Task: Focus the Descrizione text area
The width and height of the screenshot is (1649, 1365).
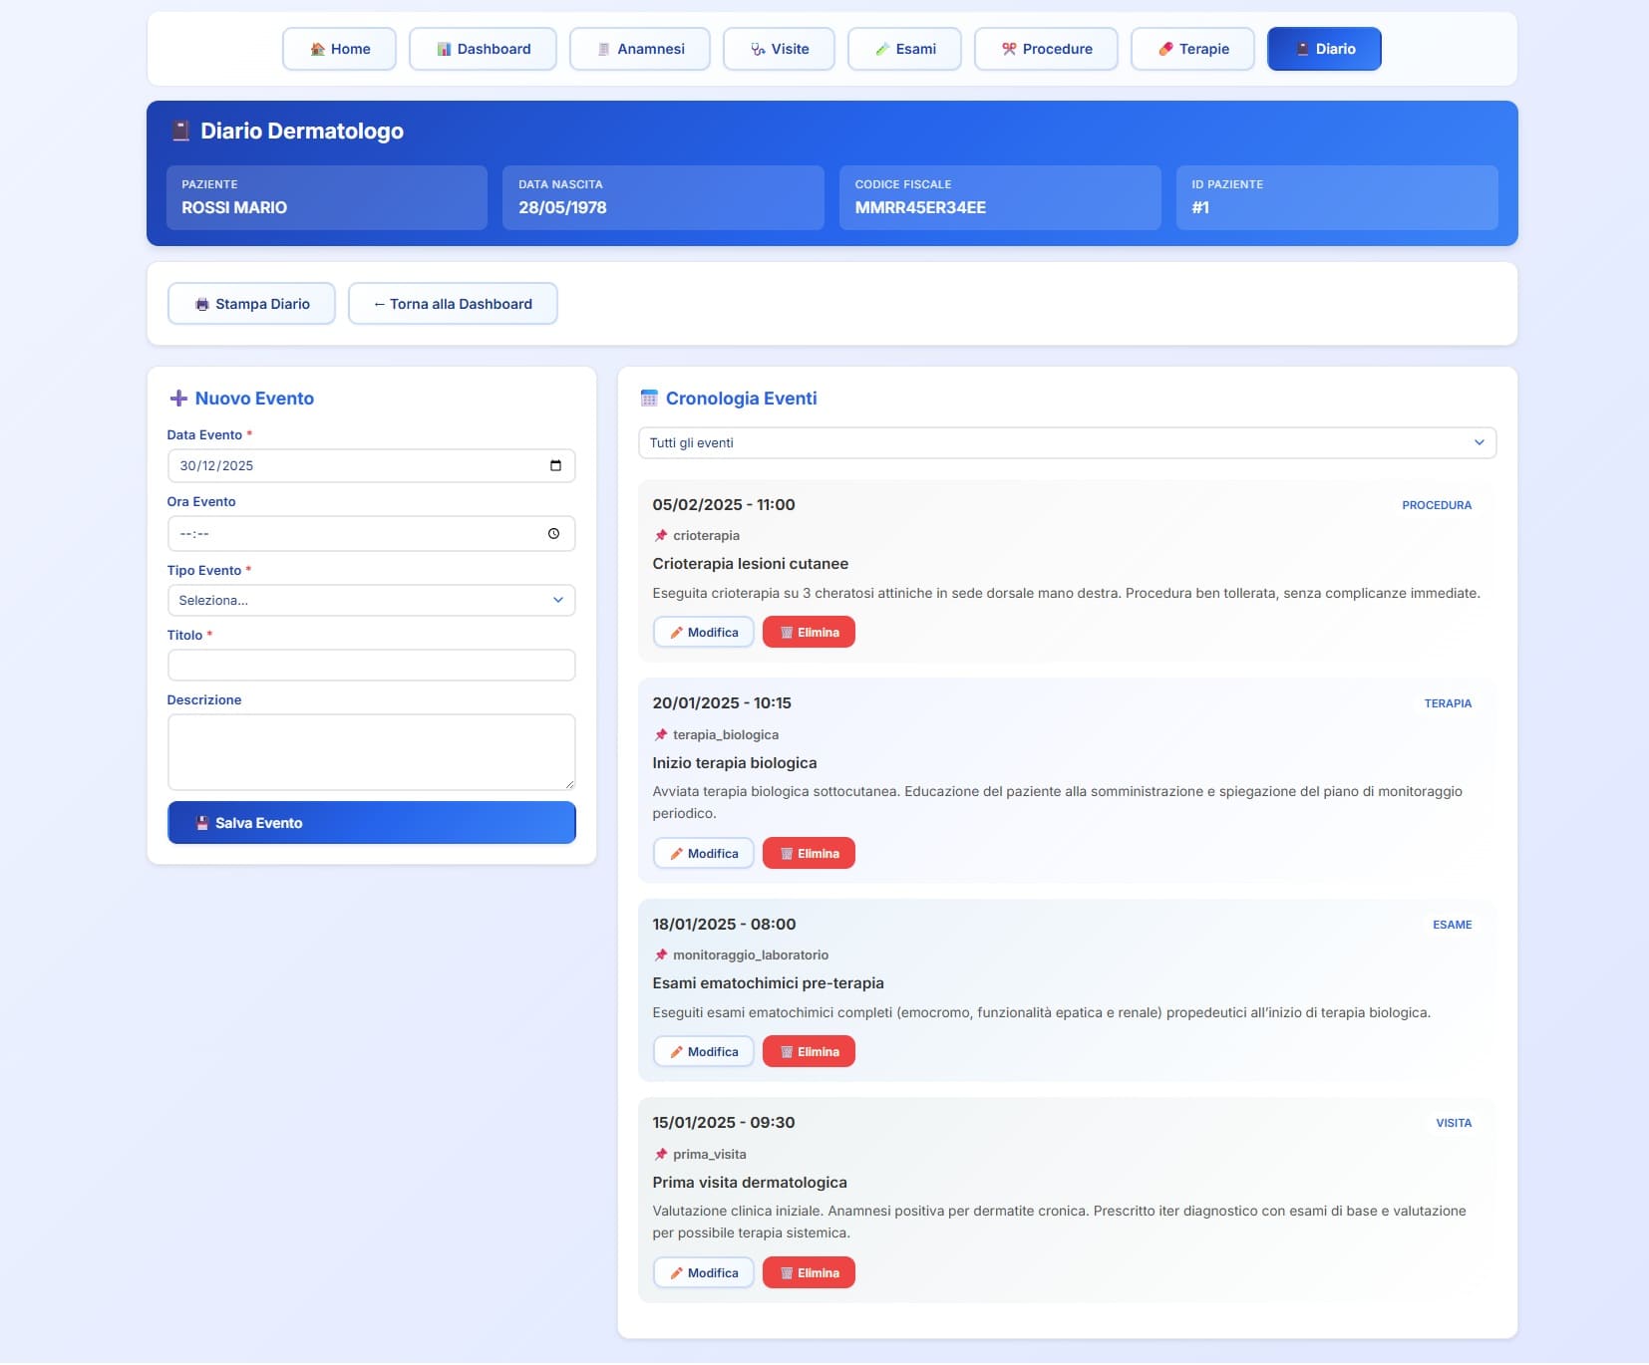Action: coord(371,752)
